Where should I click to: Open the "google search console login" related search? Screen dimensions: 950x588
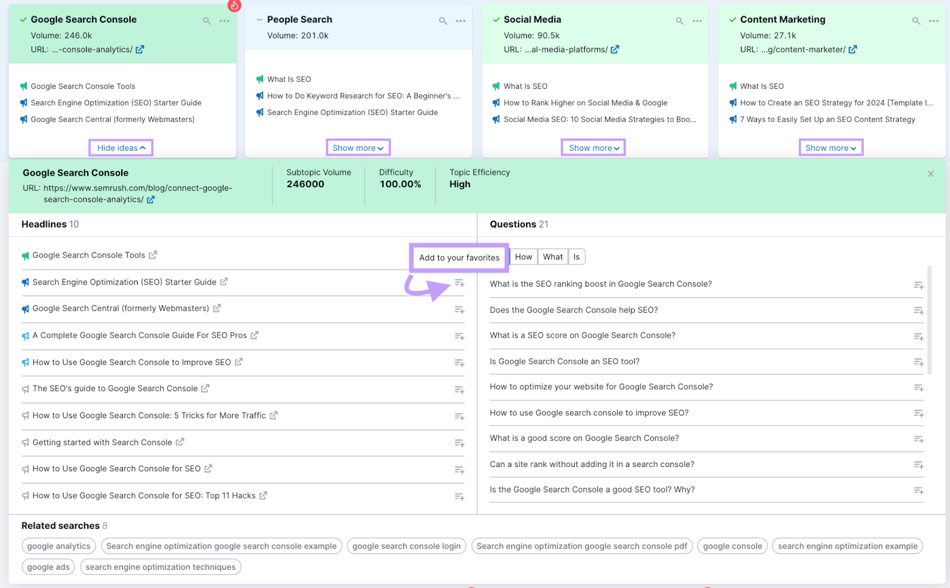pos(406,546)
